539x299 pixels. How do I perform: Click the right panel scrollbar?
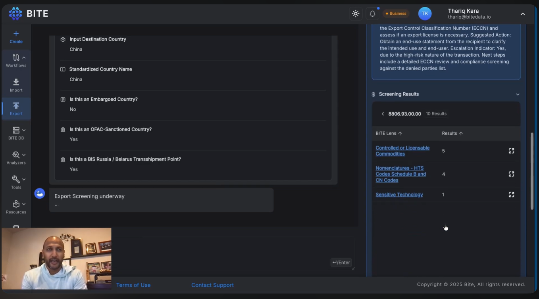(532, 171)
